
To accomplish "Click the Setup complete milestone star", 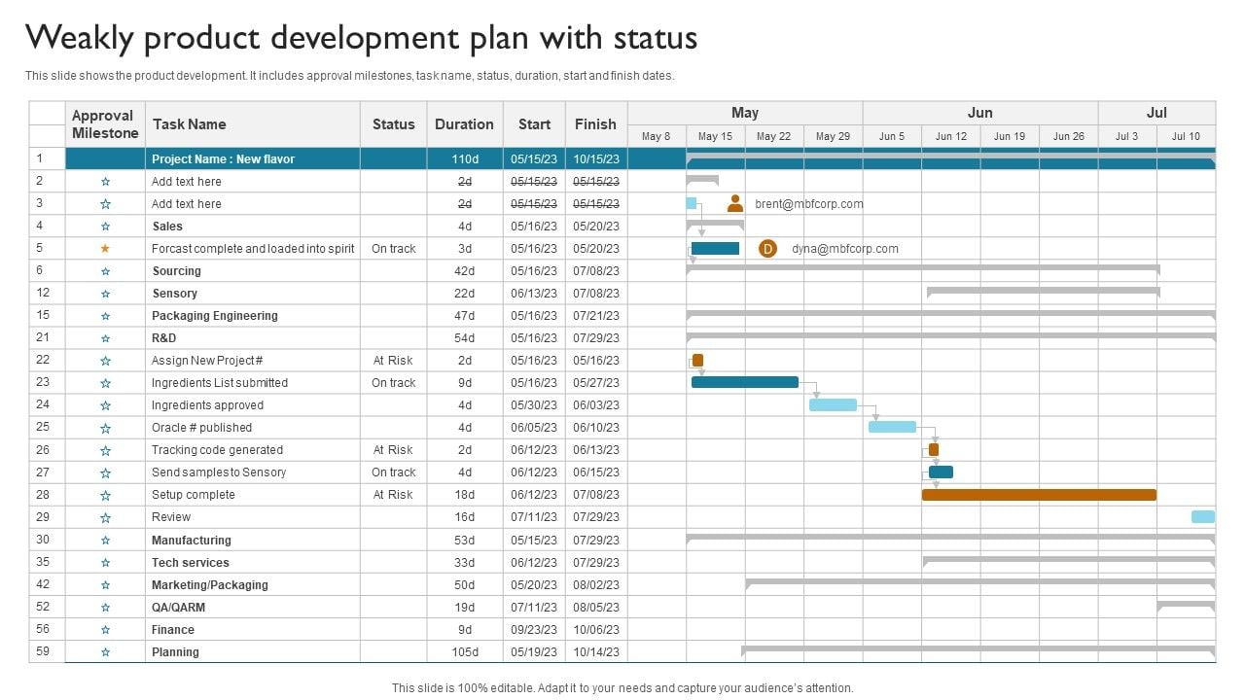I will 105,495.
